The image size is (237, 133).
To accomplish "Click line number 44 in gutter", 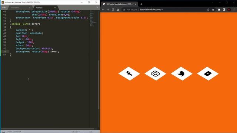I will (5, 24).
